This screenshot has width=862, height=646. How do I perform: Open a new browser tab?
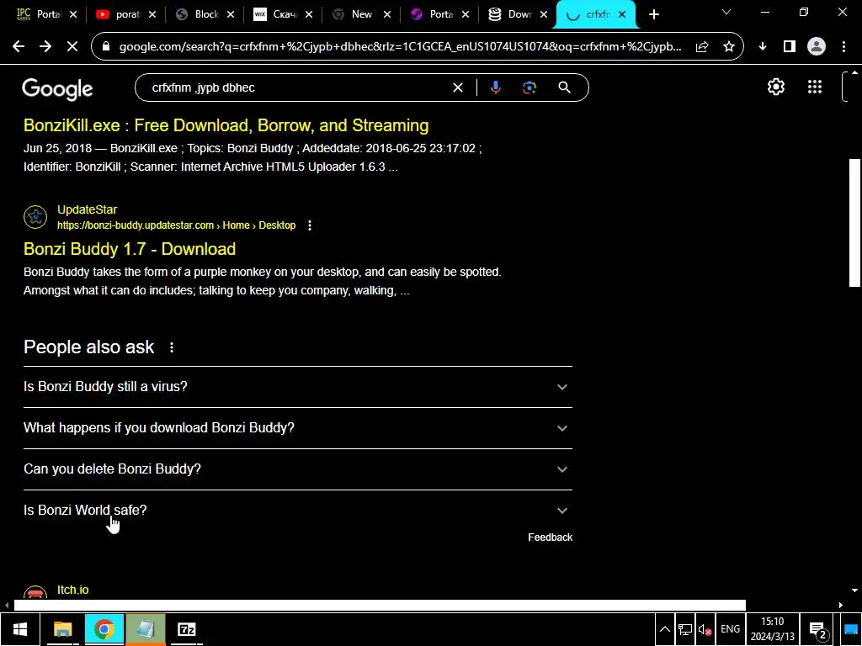point(653,15)
